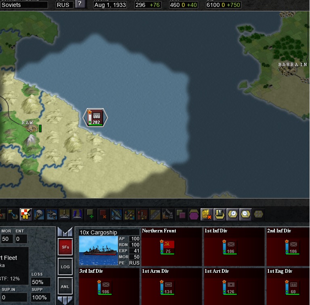The width and height of the screenshot is (310, 305).
Task: Select the 1st Arm Div unit card
Action: (x=172, y=286)
